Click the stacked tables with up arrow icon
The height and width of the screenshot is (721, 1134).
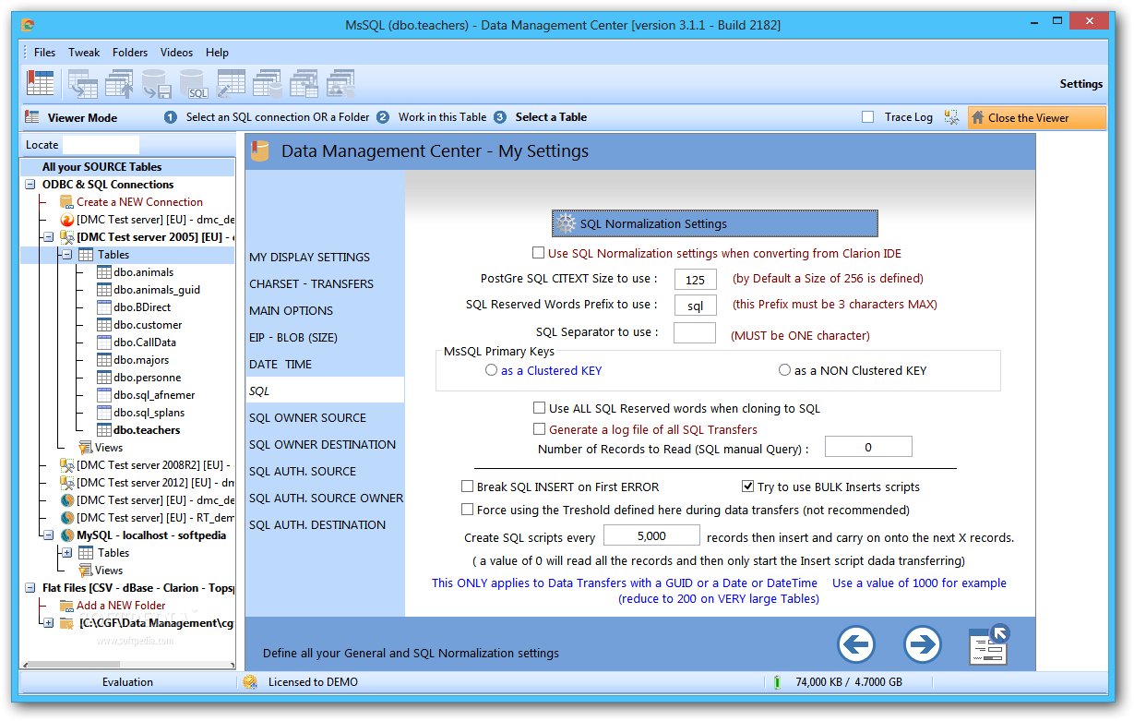point(120,83)
